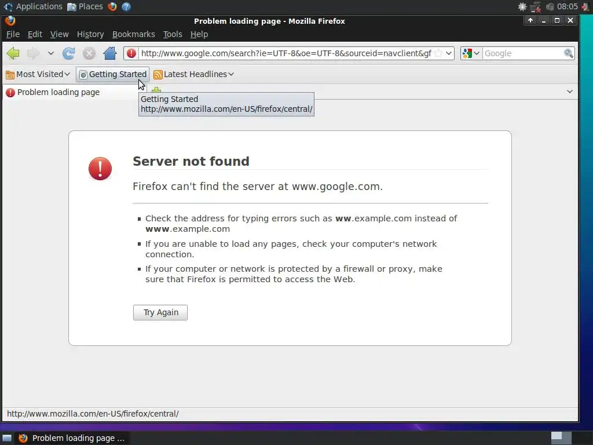Open the Google search engine selector

click(471, 53)
